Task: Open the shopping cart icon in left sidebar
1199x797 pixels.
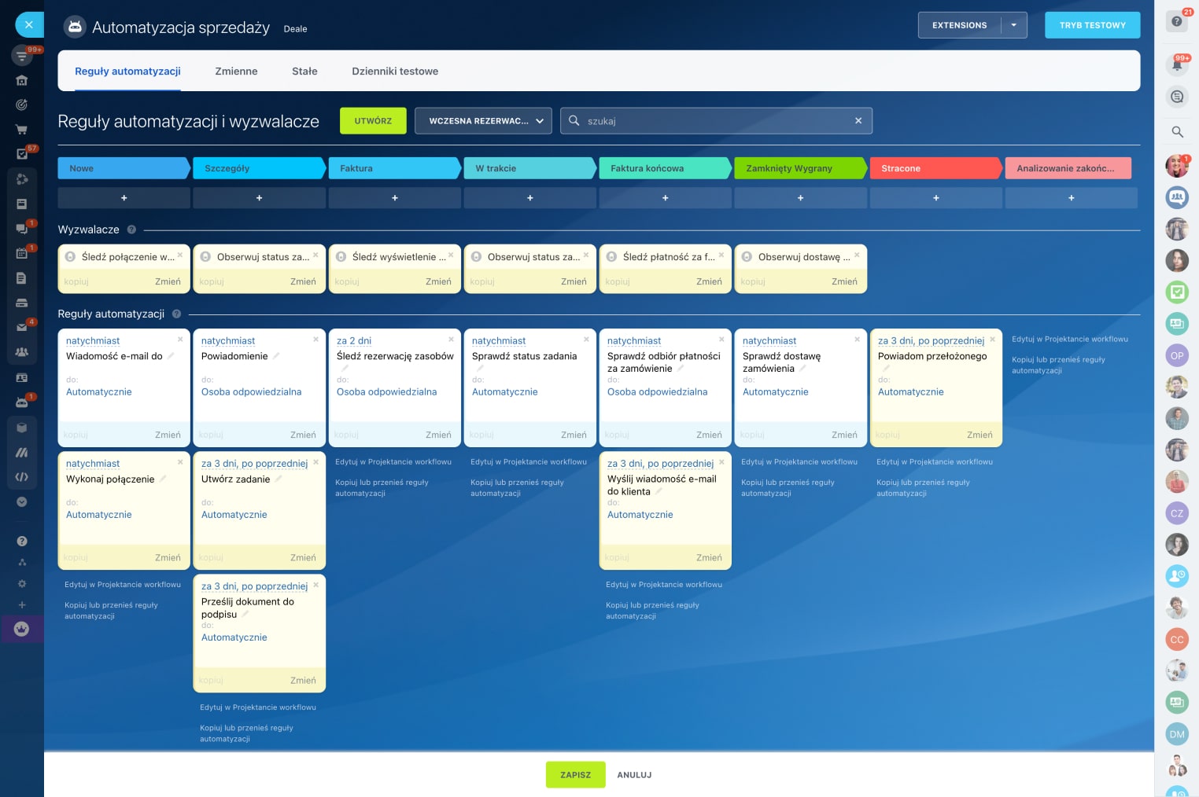Action: (x=21, y=130)
